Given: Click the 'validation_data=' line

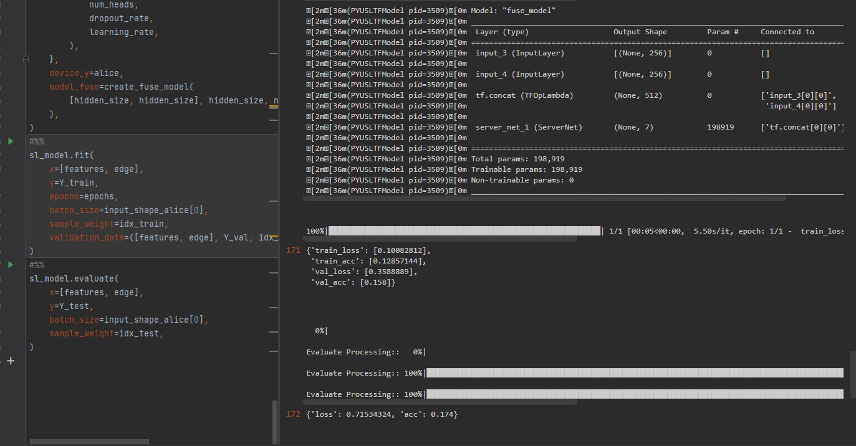Looking at the screenshot, I should pos(163,237).
